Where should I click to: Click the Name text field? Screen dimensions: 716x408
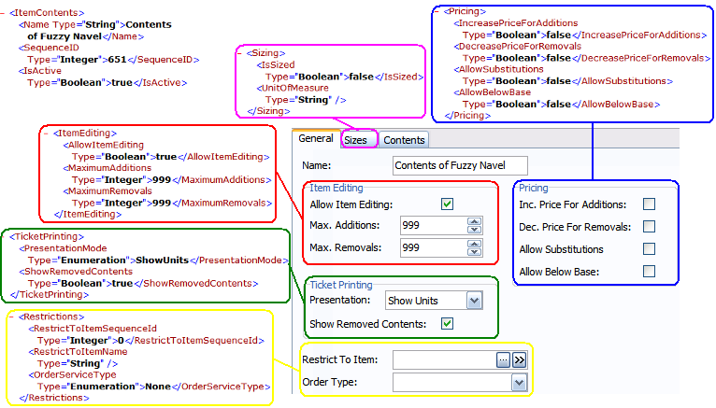(x=460, y=166)
